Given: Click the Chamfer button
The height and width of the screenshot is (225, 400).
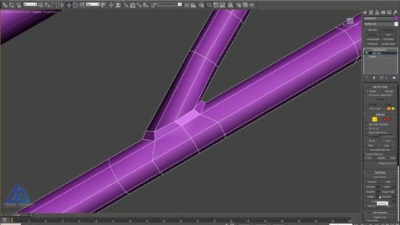Looking at the screenshot, I should pos(371,192).
